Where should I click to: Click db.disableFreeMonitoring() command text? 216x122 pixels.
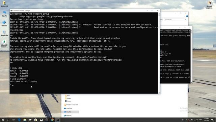coord(106,60)
